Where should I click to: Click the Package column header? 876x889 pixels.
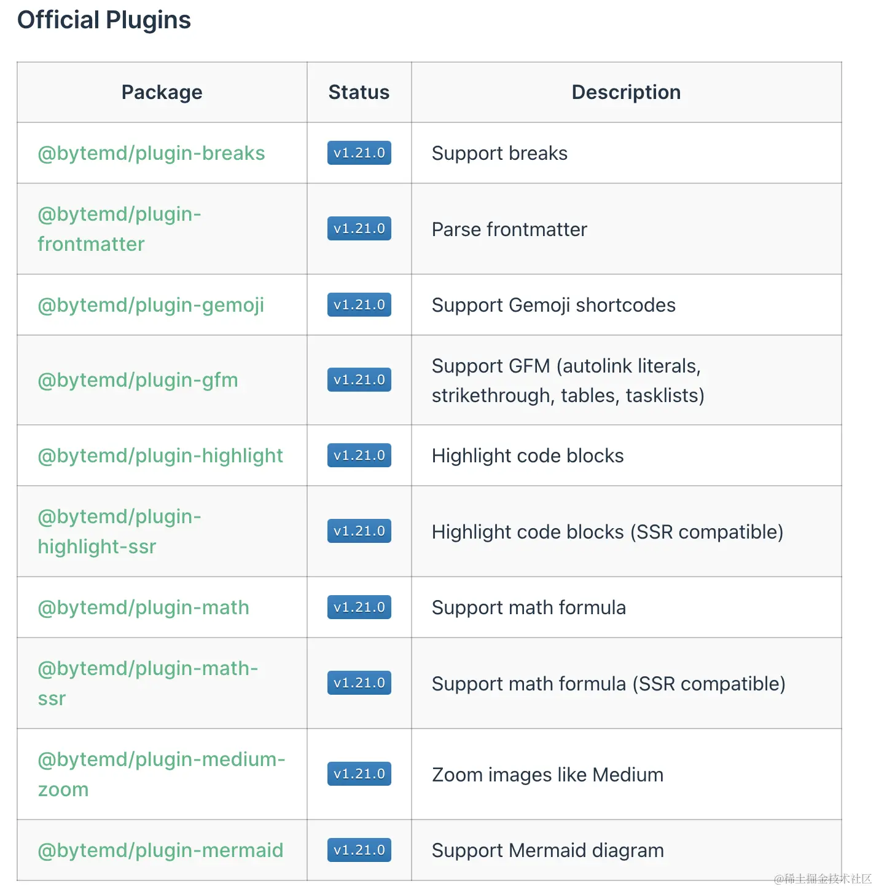[162, 92]
